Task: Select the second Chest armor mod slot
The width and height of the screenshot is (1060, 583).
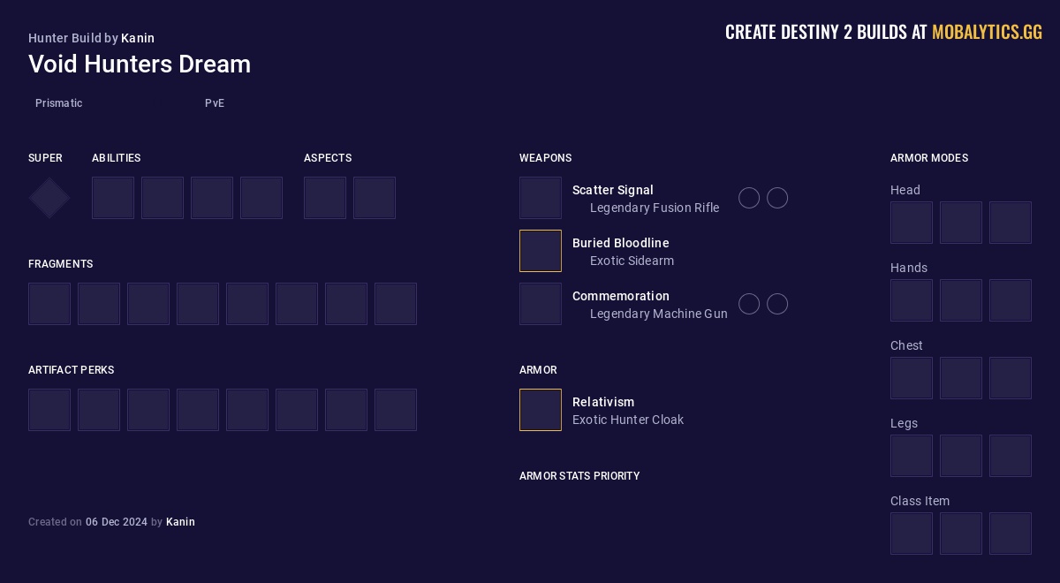Action: coord(961,378)
